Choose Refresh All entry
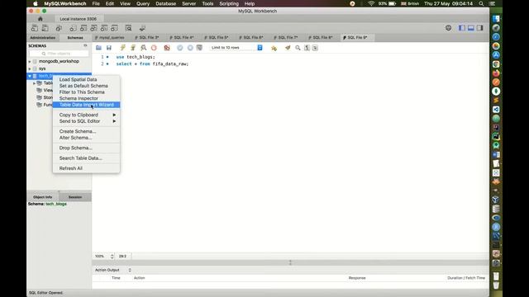This screenshot has width=529, height=297. (x=86, y=168)
